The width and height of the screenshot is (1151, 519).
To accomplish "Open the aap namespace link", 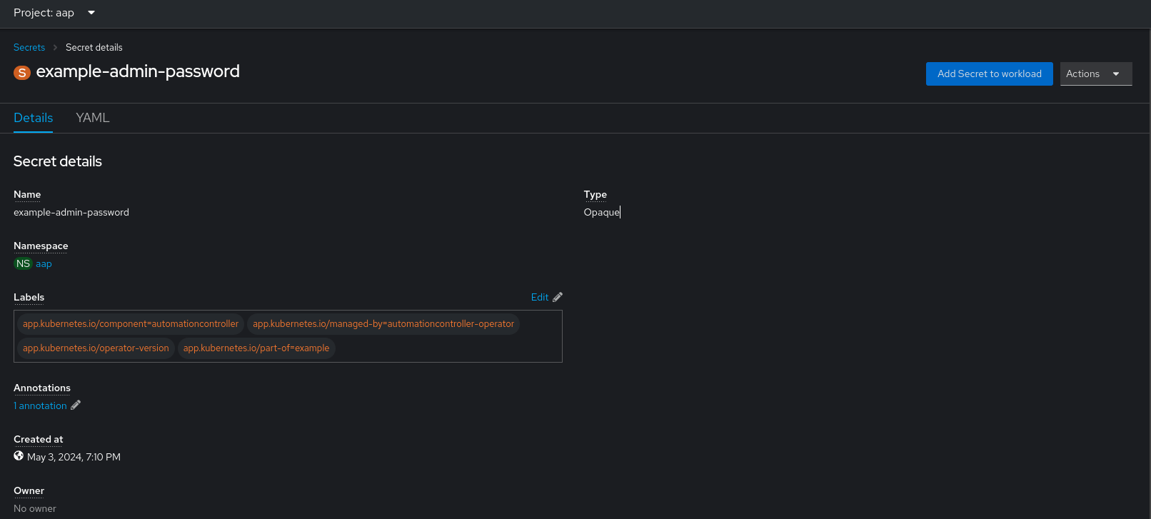I will (44, 263).
